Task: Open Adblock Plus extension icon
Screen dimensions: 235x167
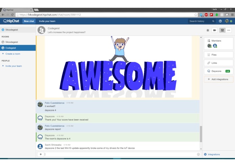Action: click(206, 15)
